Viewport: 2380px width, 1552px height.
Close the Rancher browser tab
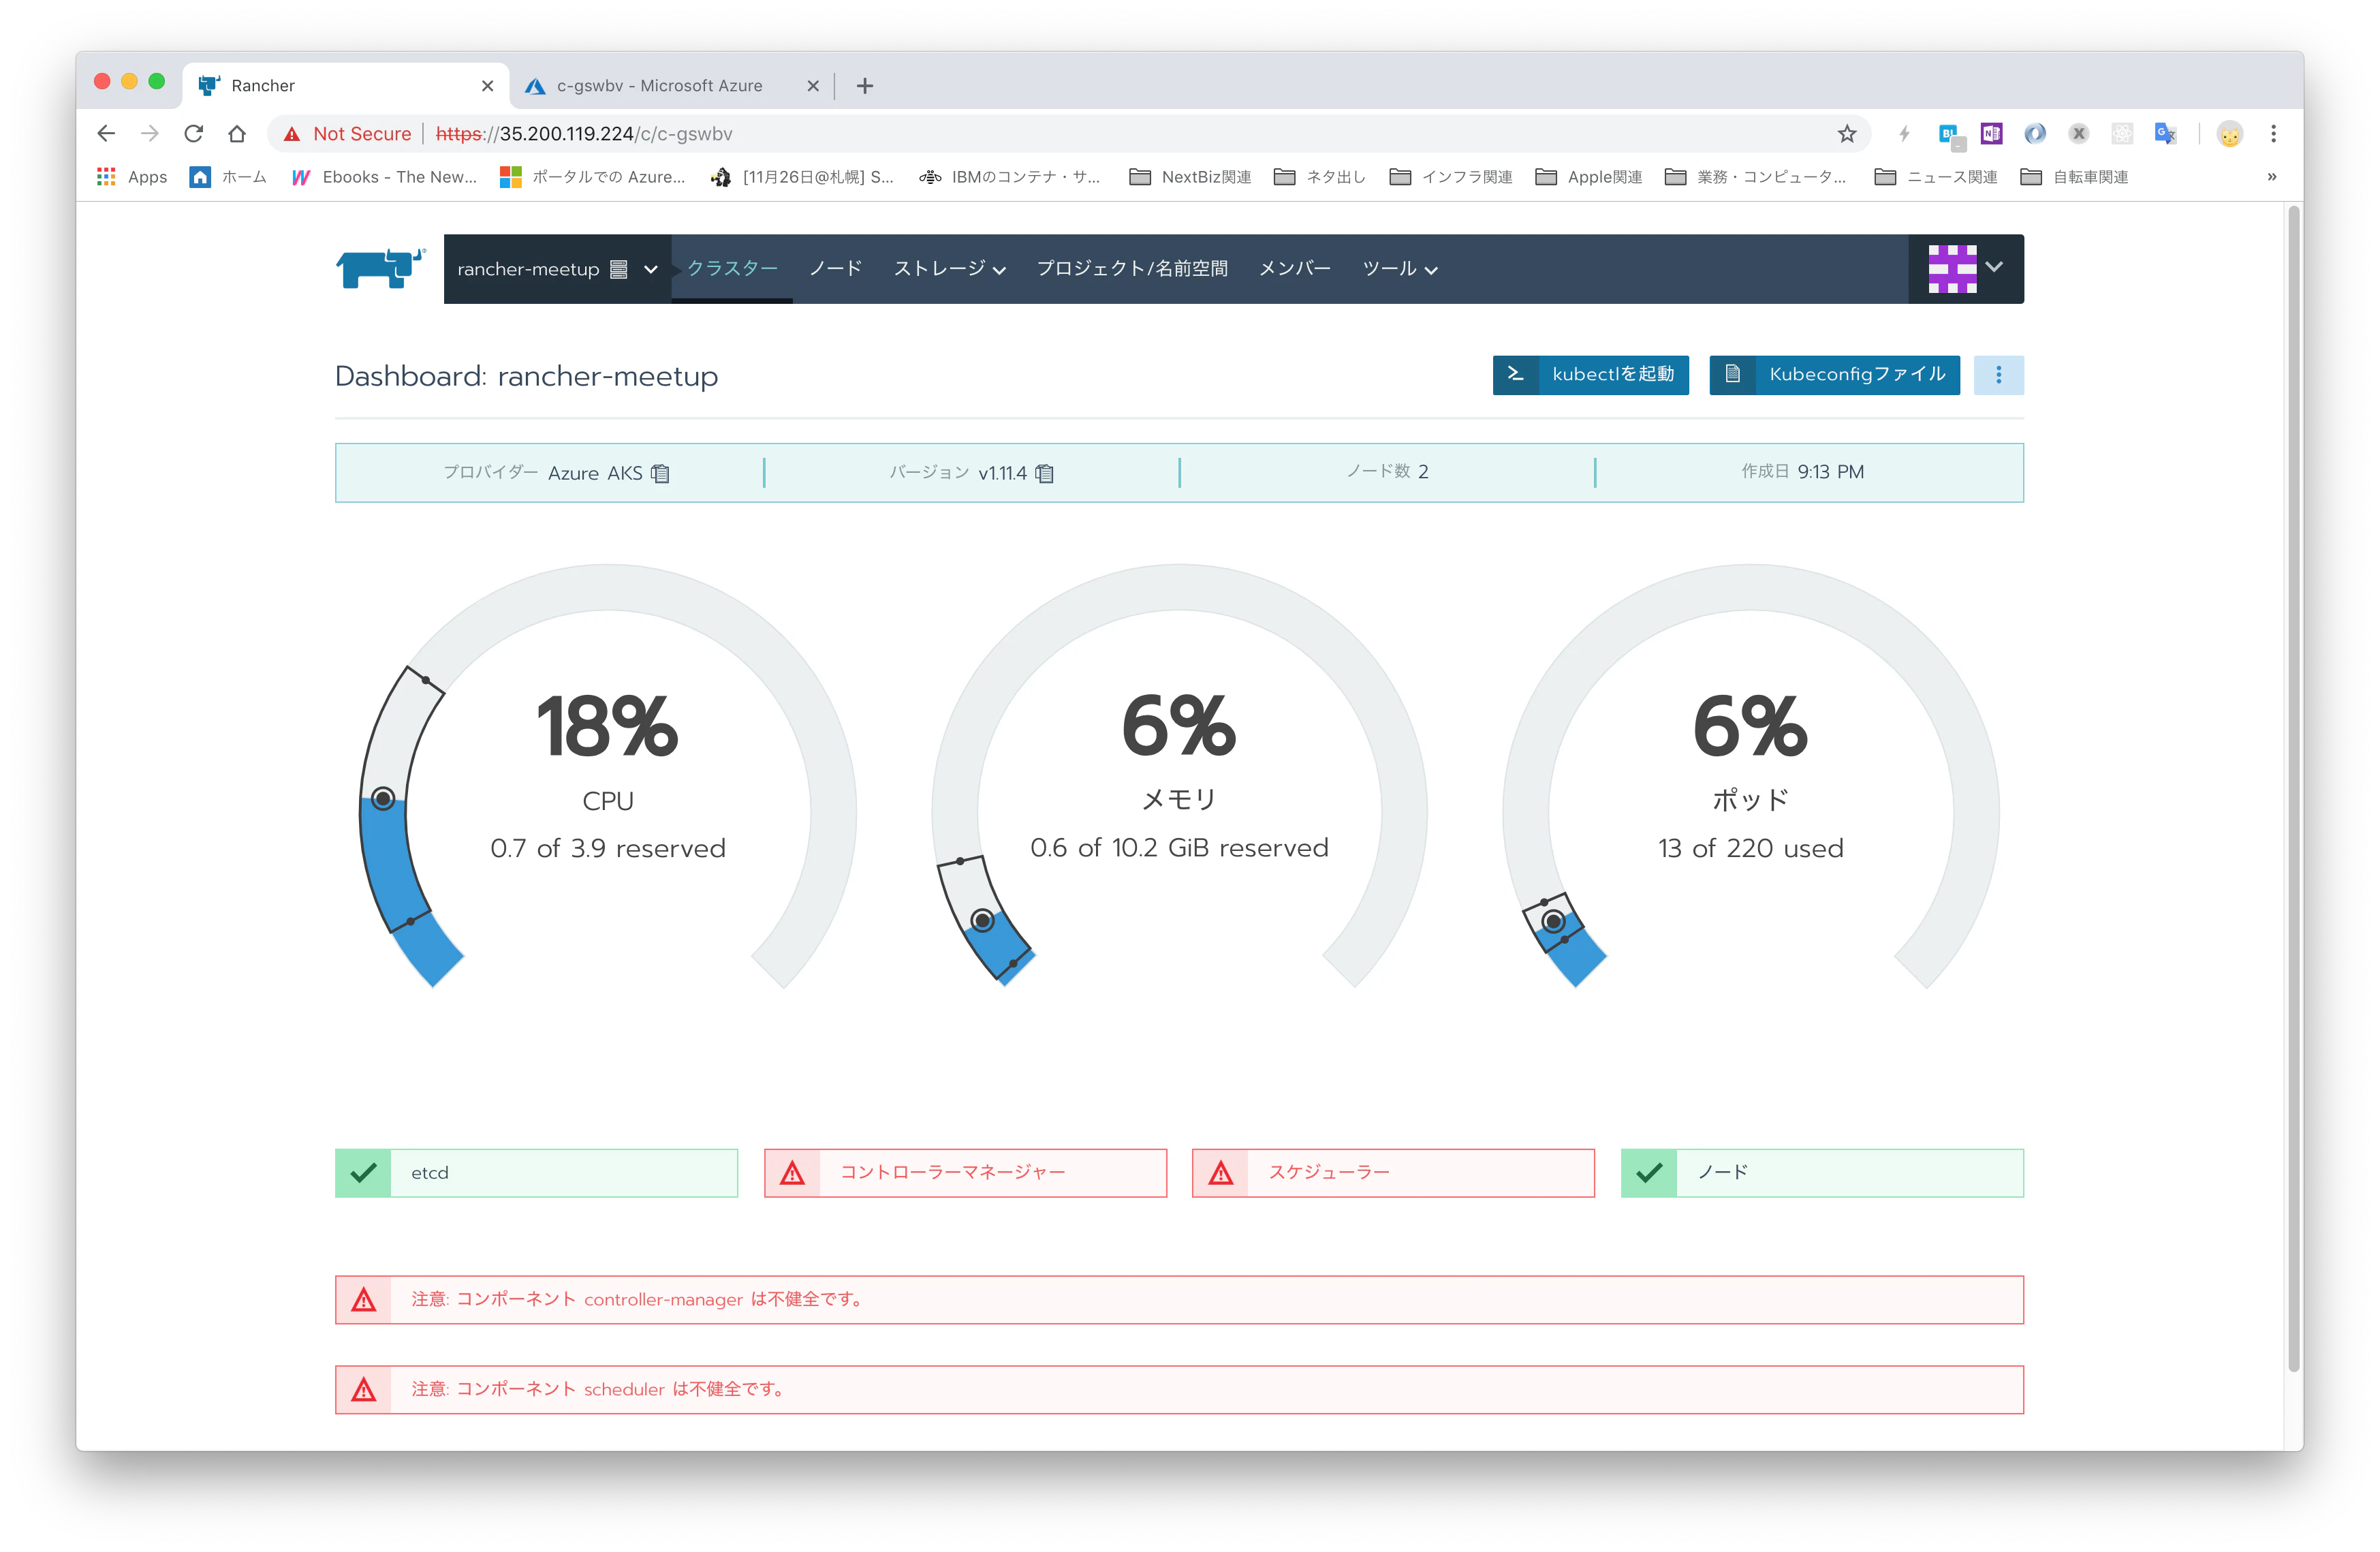click(488, 86)
